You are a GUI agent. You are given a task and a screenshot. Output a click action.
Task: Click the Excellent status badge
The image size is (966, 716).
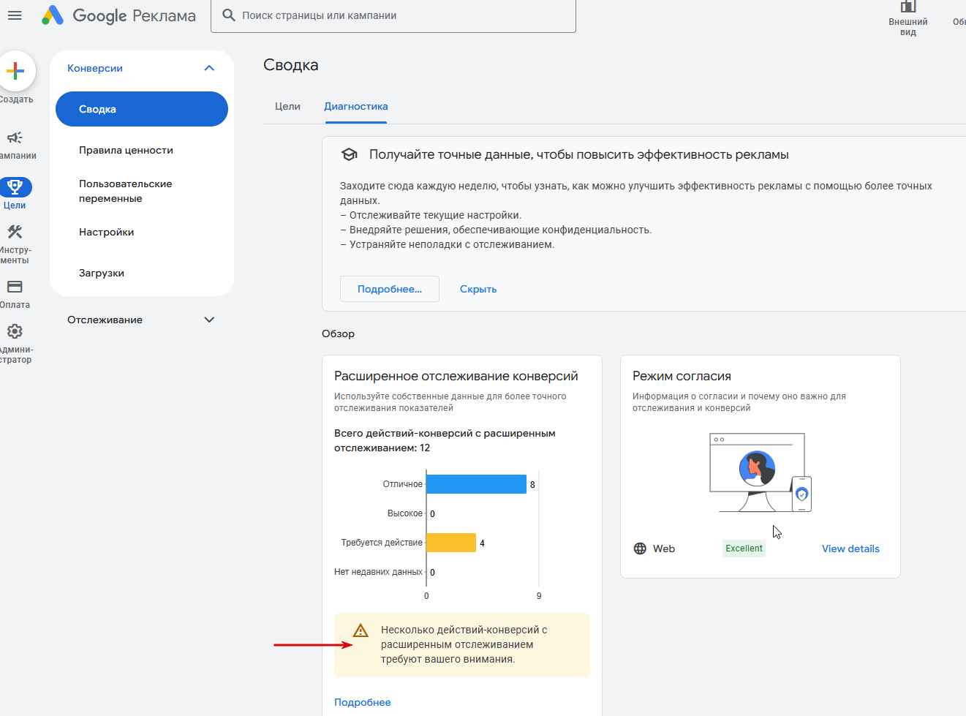click(744, 549)
